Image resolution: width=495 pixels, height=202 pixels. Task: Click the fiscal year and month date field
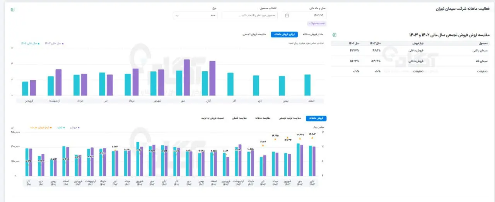[x=304, y=15]
